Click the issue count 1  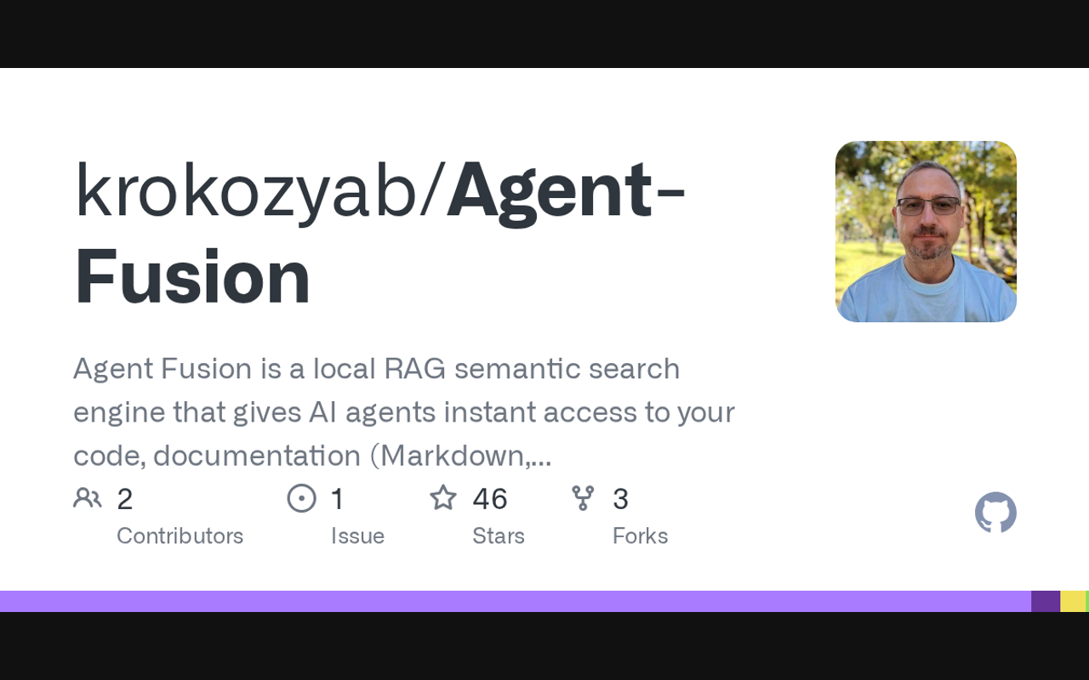tap(338, 499)
